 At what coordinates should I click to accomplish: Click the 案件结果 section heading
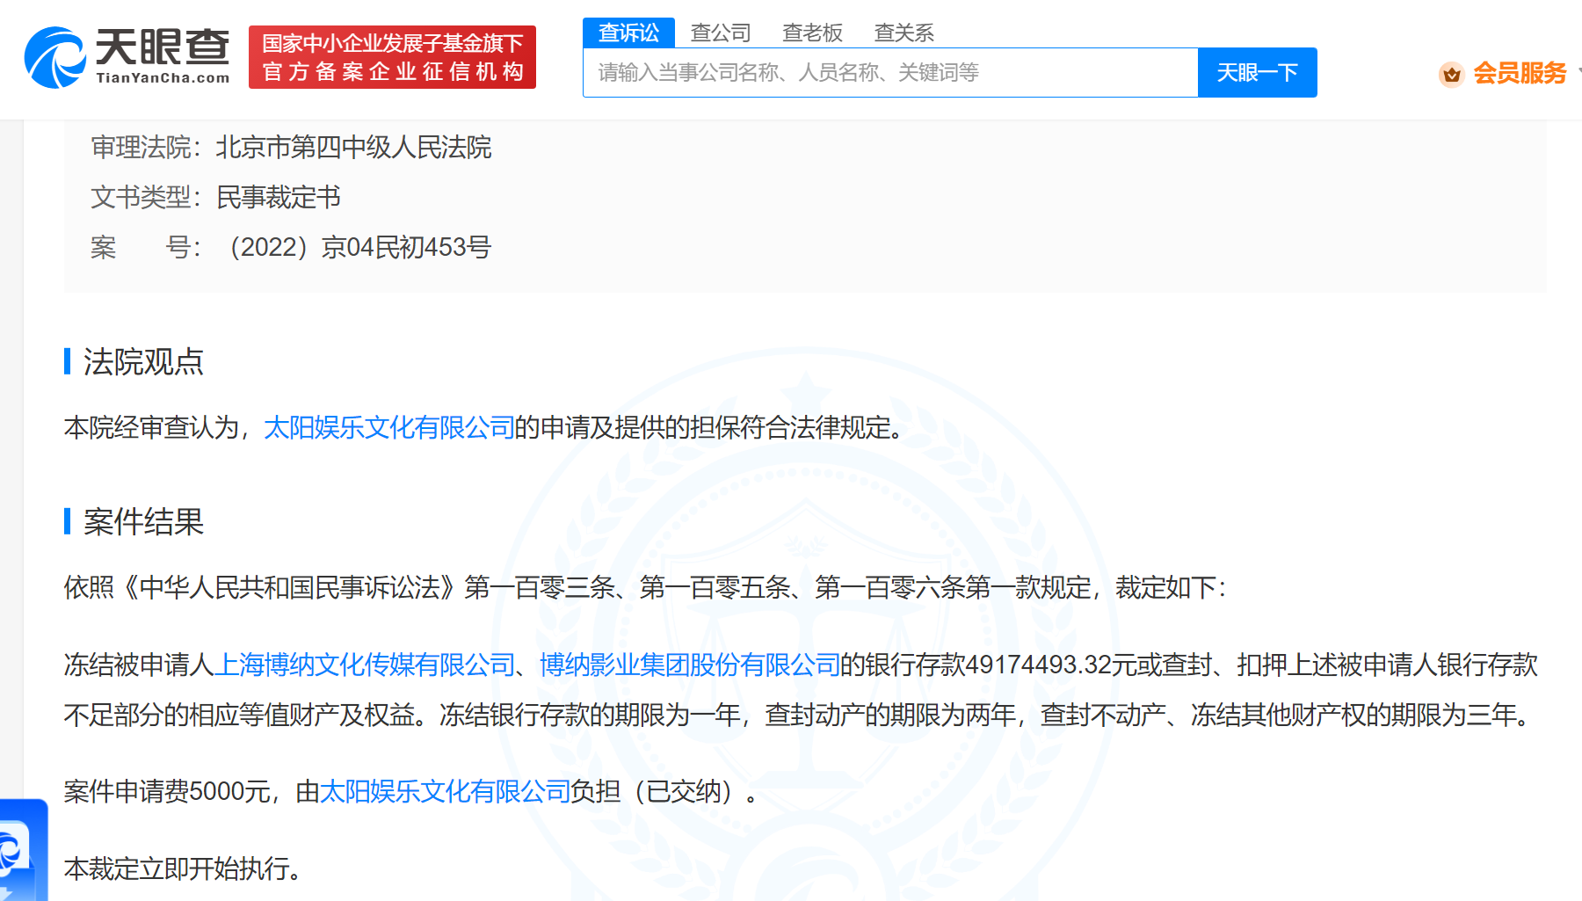click(143, 521)
